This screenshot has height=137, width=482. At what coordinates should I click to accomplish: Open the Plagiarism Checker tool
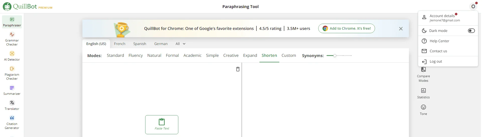click(x=12, y=73)
